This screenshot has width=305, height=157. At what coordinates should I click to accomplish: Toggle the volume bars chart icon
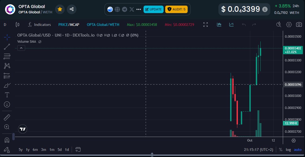click(x=231, y=25)
